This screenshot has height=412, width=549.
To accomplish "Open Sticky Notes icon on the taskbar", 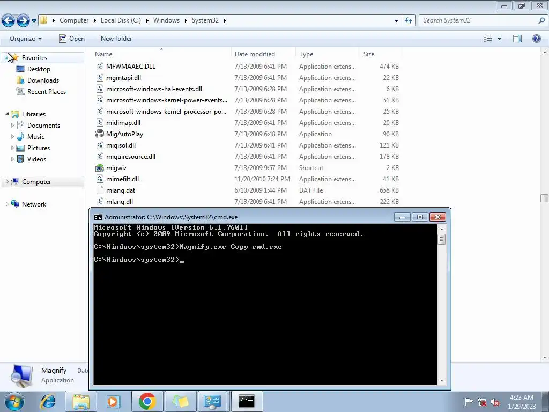I will 180,401.
